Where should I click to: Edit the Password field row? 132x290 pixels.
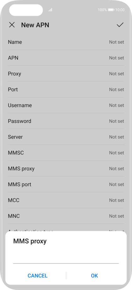[x=66, y=121]
